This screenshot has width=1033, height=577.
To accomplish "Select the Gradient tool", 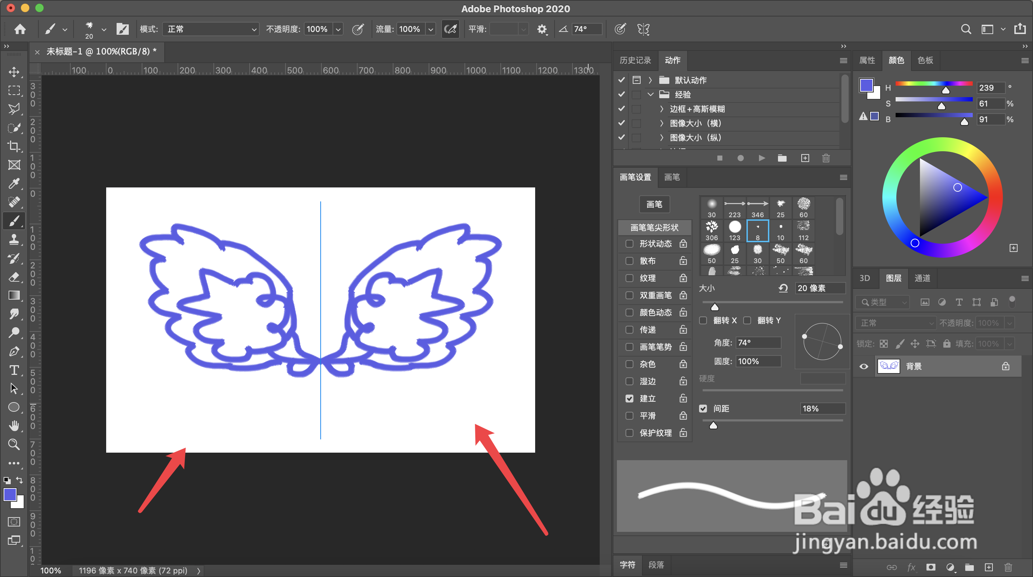I will coord(14,295).
